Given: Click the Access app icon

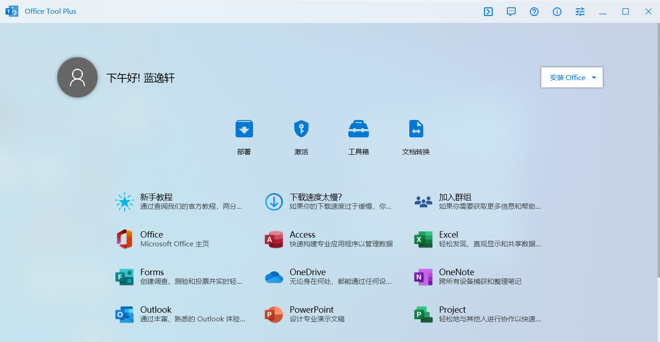Looking at the screenshot, I should [x=274, y=239].
